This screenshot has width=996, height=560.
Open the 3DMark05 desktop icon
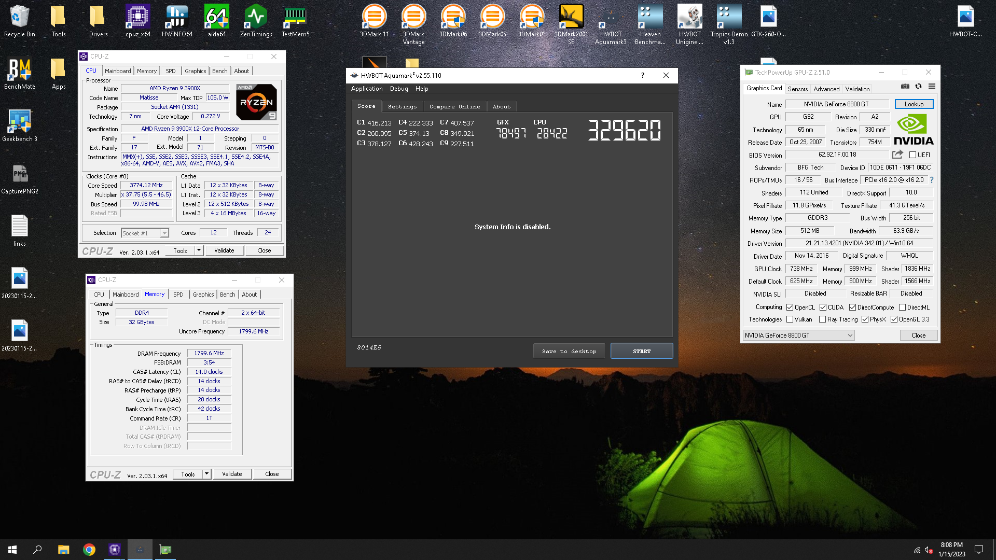click(492, 21)
